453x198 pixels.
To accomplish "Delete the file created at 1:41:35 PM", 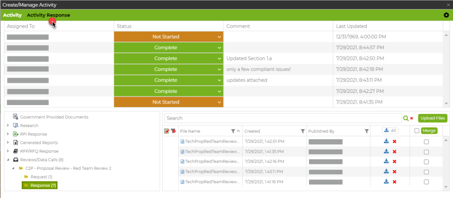I will tap(394, 152).
